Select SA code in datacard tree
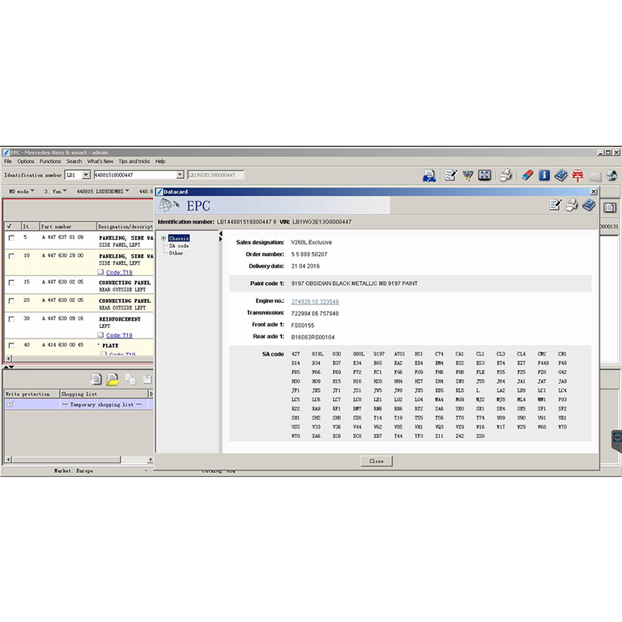 click(178, 246)
